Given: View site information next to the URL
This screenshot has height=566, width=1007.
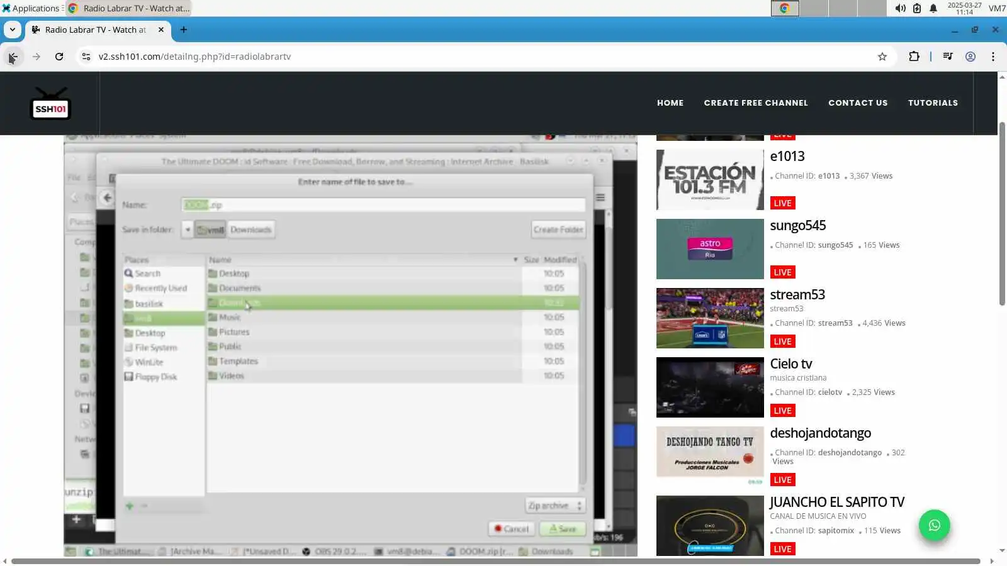Looking at the screenshot, I should (86, 57).
